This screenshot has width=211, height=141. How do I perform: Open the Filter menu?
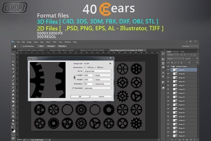55,42
